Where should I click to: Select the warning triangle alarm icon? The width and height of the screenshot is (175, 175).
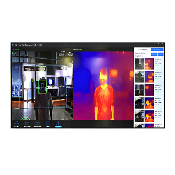coord(58,123)
